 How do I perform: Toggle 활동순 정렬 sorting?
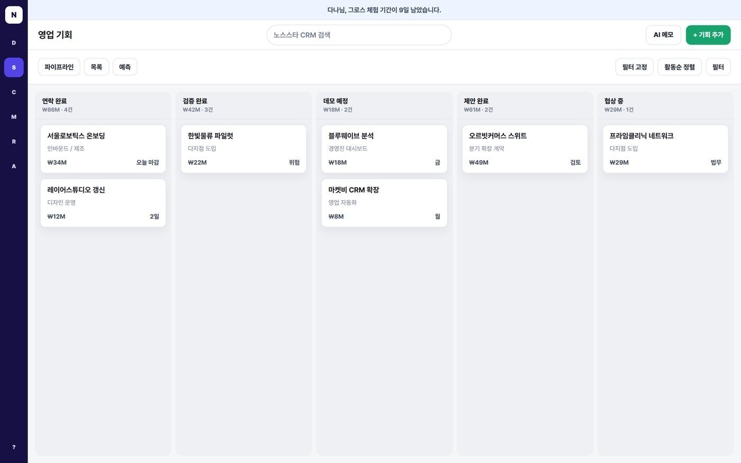click(x=680, y=67)
